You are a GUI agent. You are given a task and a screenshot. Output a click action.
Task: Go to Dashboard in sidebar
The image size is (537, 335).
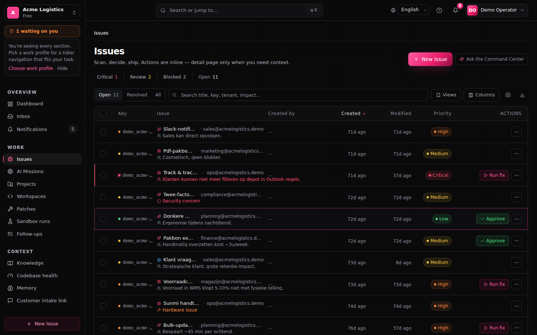click(42, 104)
